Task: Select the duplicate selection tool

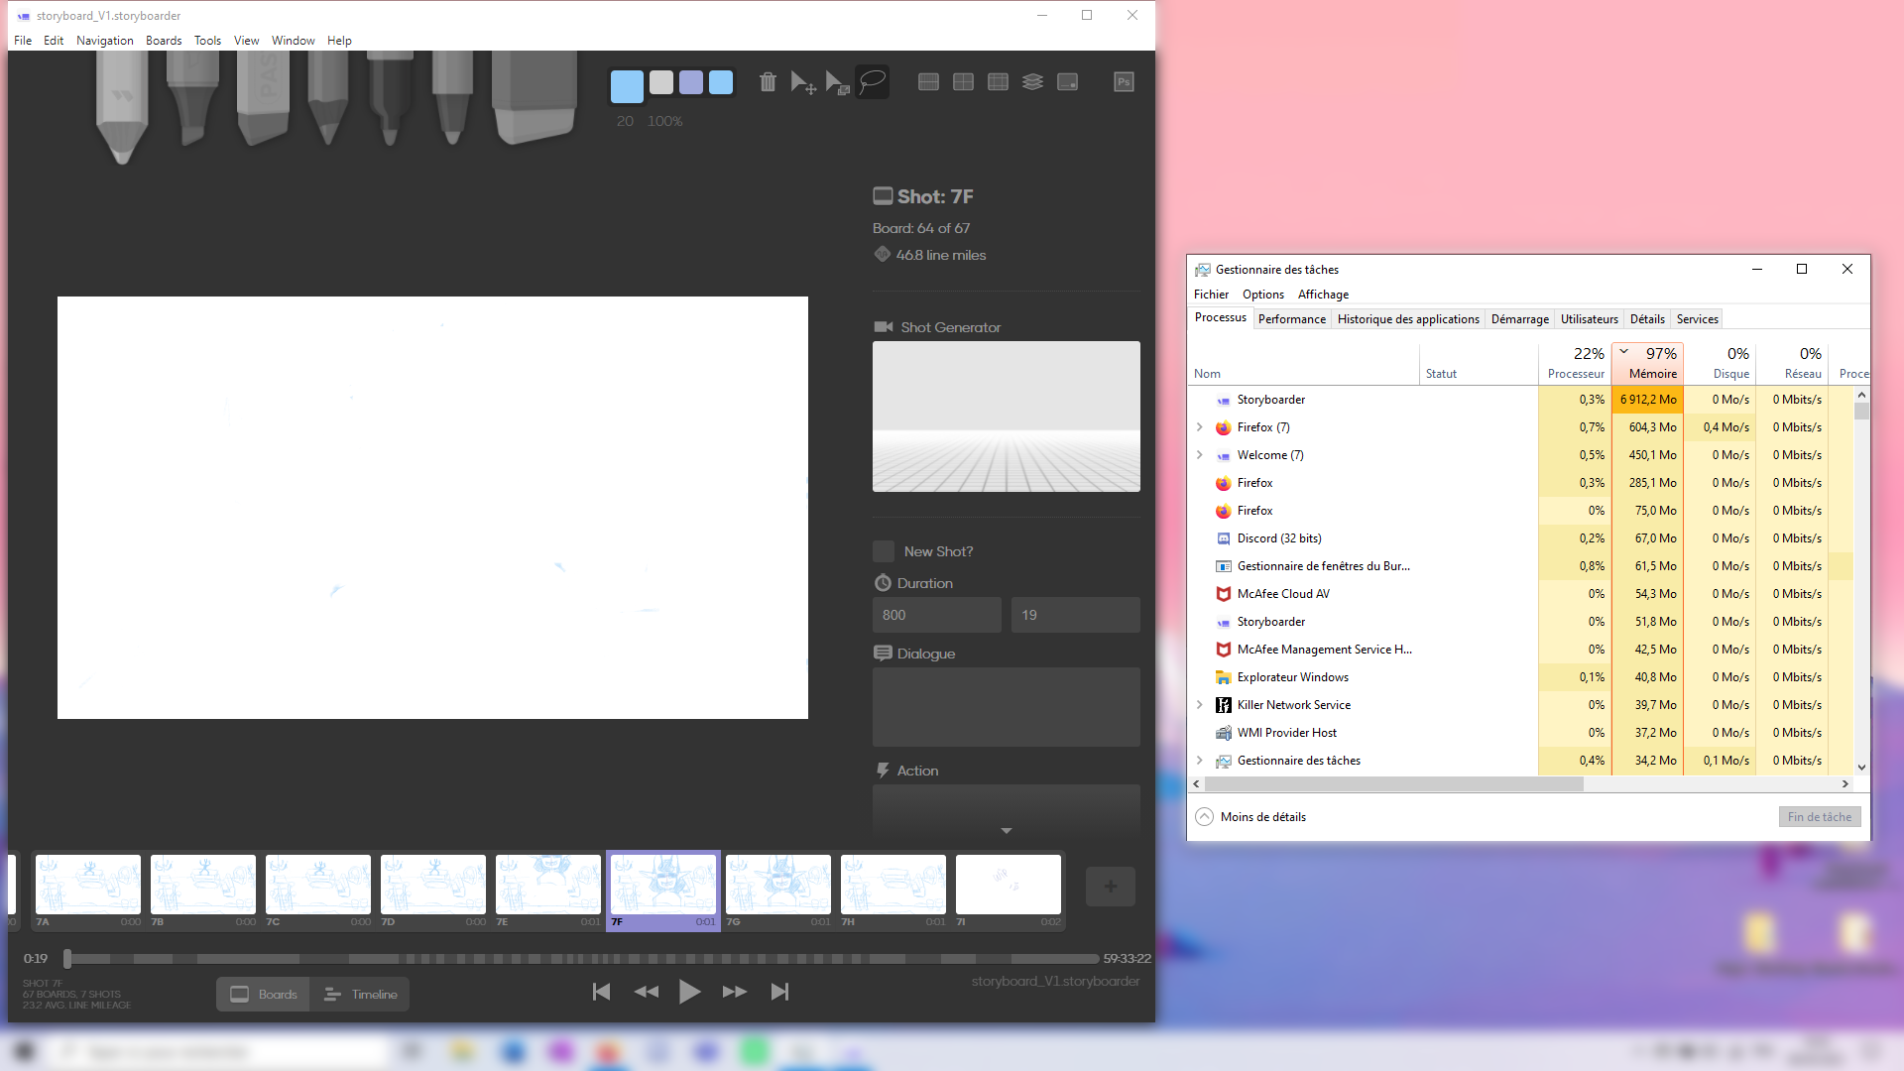Action: tap(838, 82)
